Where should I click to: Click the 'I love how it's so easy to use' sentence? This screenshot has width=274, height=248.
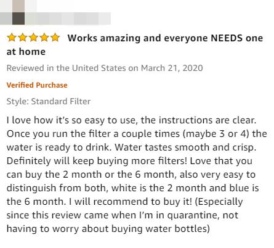[x=71, y=120]
